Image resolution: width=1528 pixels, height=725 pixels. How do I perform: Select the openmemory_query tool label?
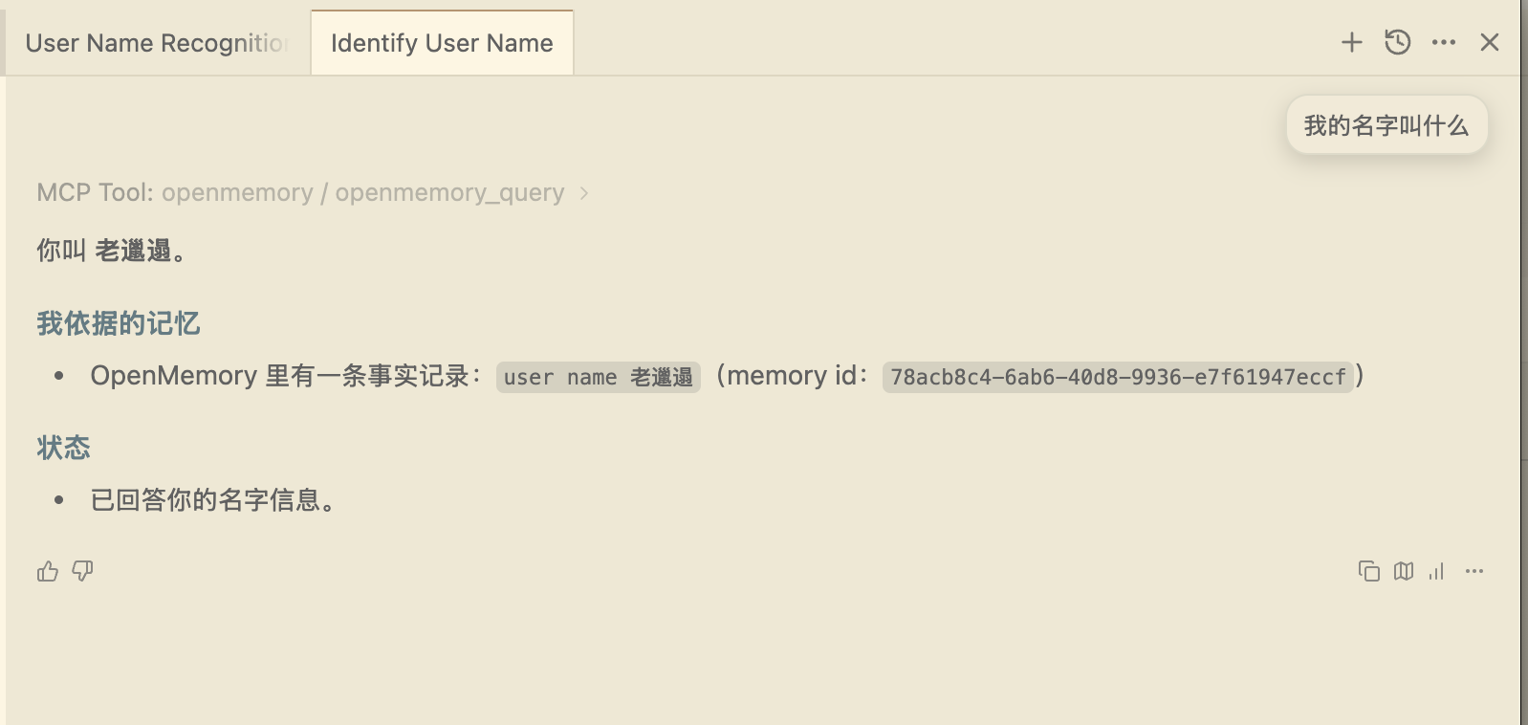(449, 192)
